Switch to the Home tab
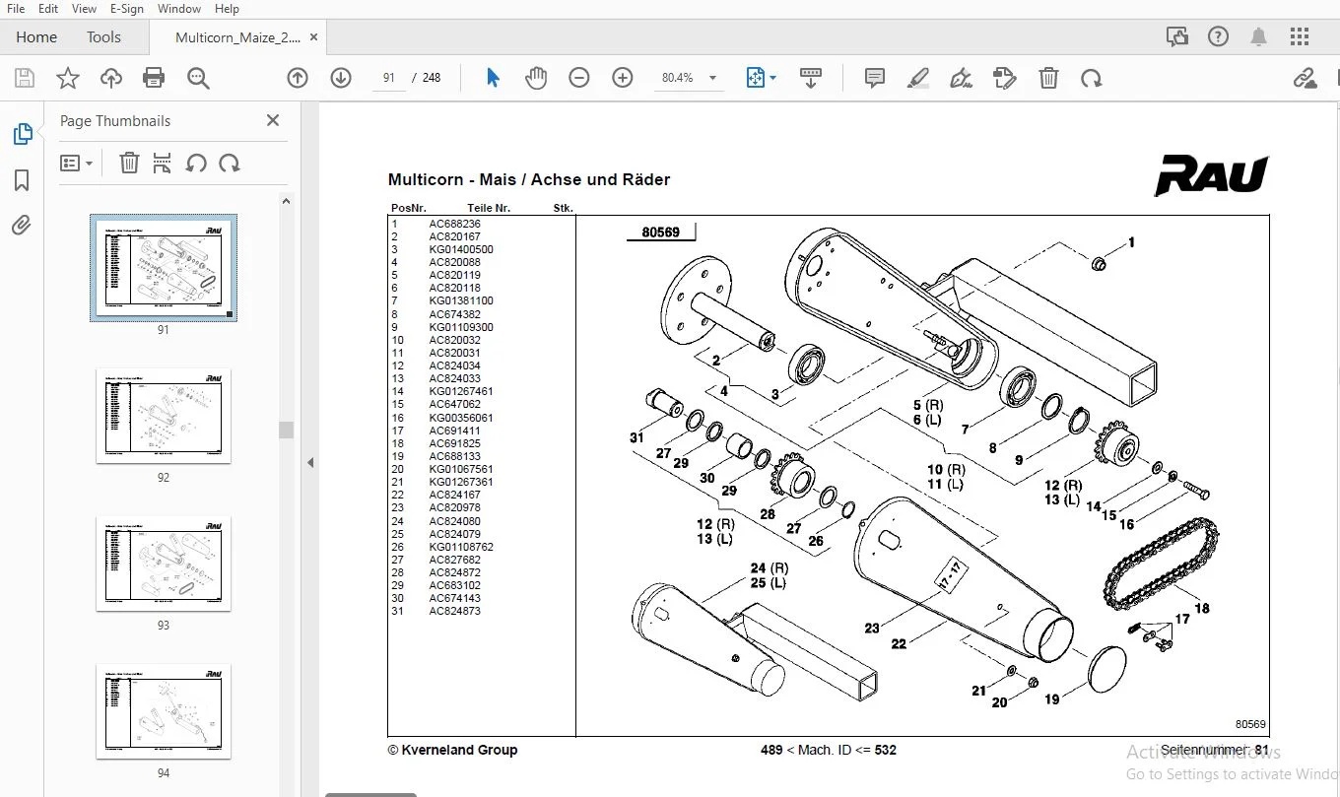1340x797 pixels. 36,37
